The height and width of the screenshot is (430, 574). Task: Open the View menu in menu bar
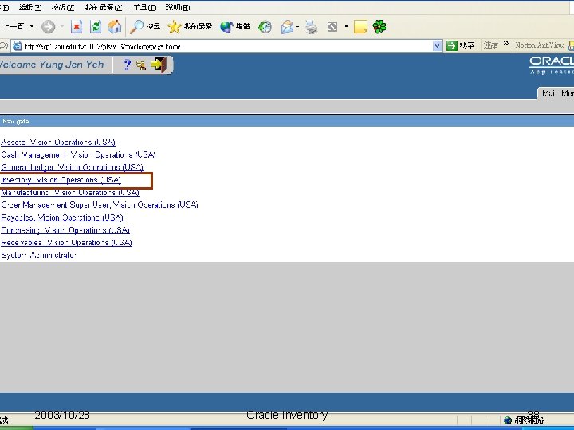click(x=63, y=7)
